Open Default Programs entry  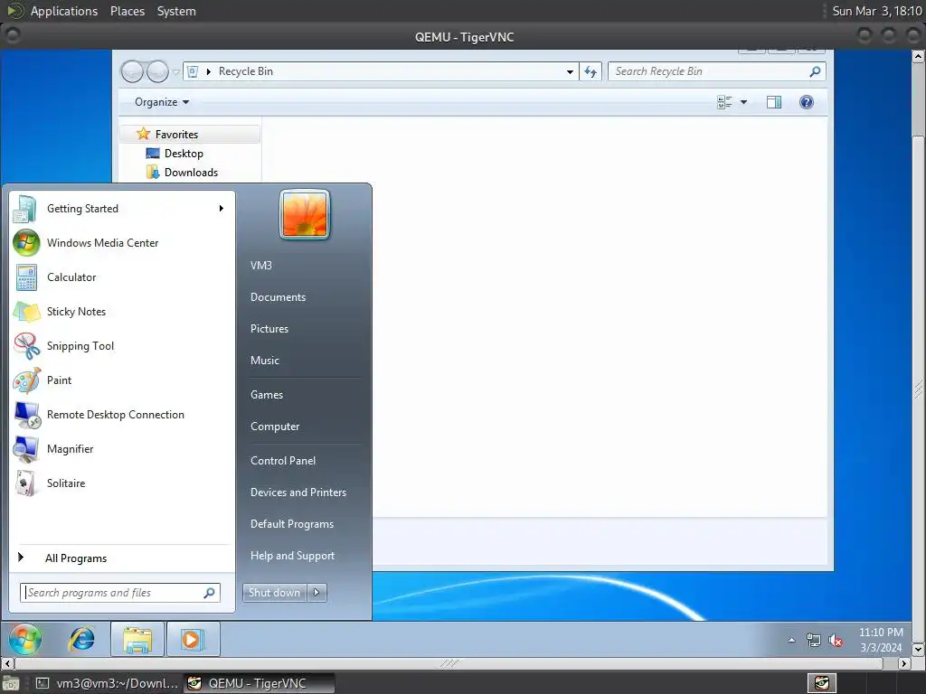[292, 524]
